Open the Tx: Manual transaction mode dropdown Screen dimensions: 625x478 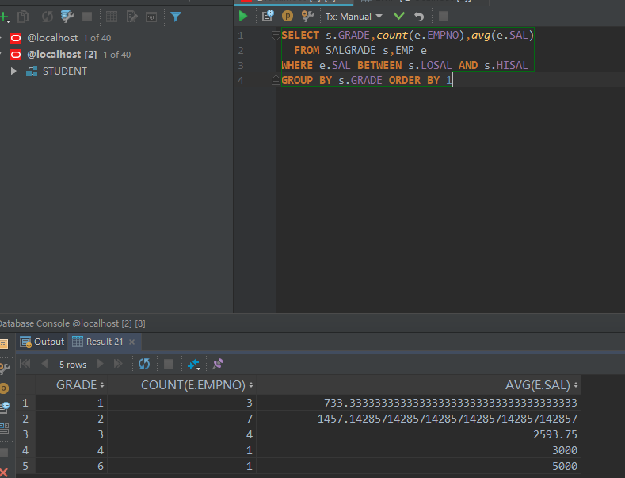click(x=354, y=17)
